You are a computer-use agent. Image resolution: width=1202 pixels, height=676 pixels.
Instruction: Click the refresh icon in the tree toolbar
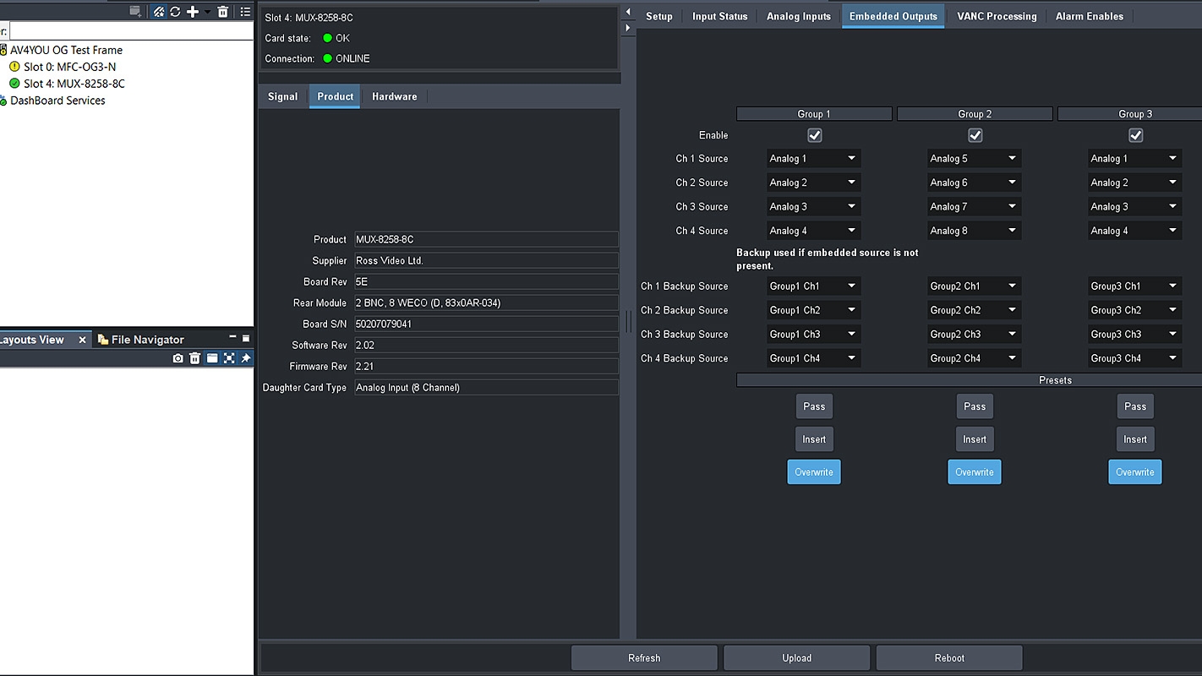tap(175, 12)
